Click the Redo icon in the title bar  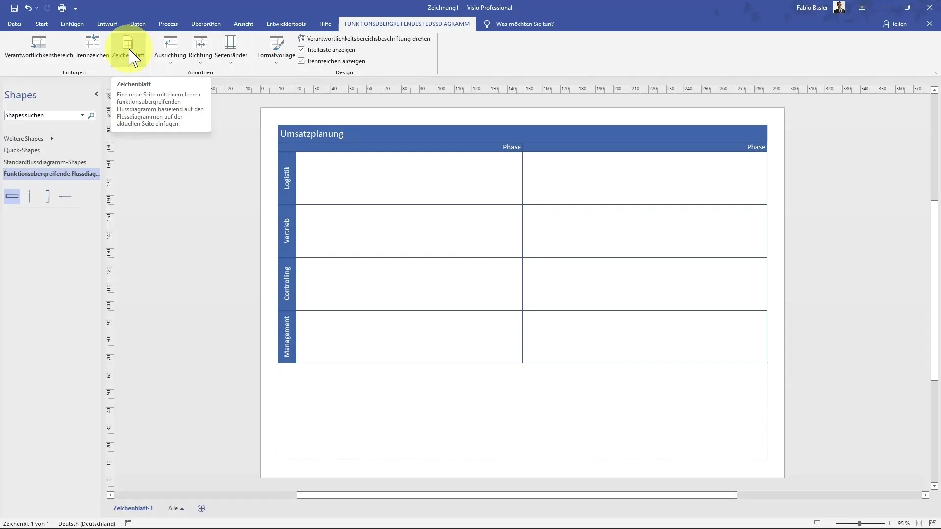click(x=47, y=8)
